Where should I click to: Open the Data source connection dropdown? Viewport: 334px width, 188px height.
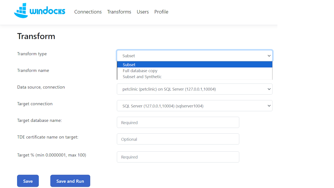[x=194, y=89]
